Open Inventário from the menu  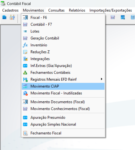[63, 45]
